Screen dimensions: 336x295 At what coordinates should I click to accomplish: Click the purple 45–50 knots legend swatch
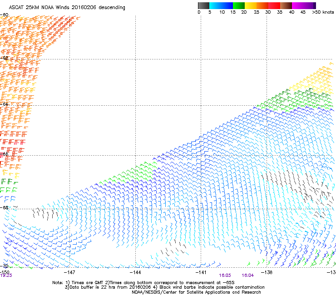click(310, 5)
